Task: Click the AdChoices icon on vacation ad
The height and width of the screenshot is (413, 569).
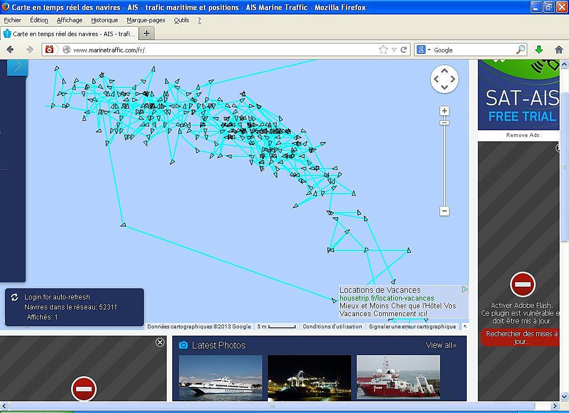Action: (x=465, y=289)
